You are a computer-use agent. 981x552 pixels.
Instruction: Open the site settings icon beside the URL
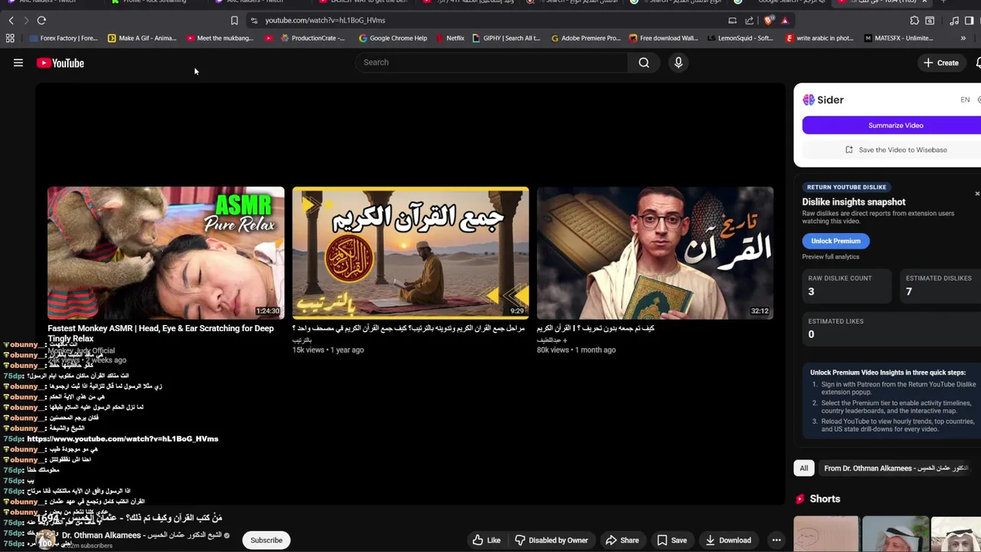pyautogui.click(x=254, y=20)
